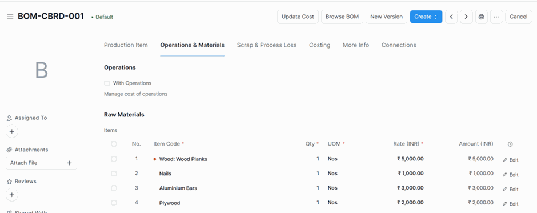Click the Cancel button

518,17
